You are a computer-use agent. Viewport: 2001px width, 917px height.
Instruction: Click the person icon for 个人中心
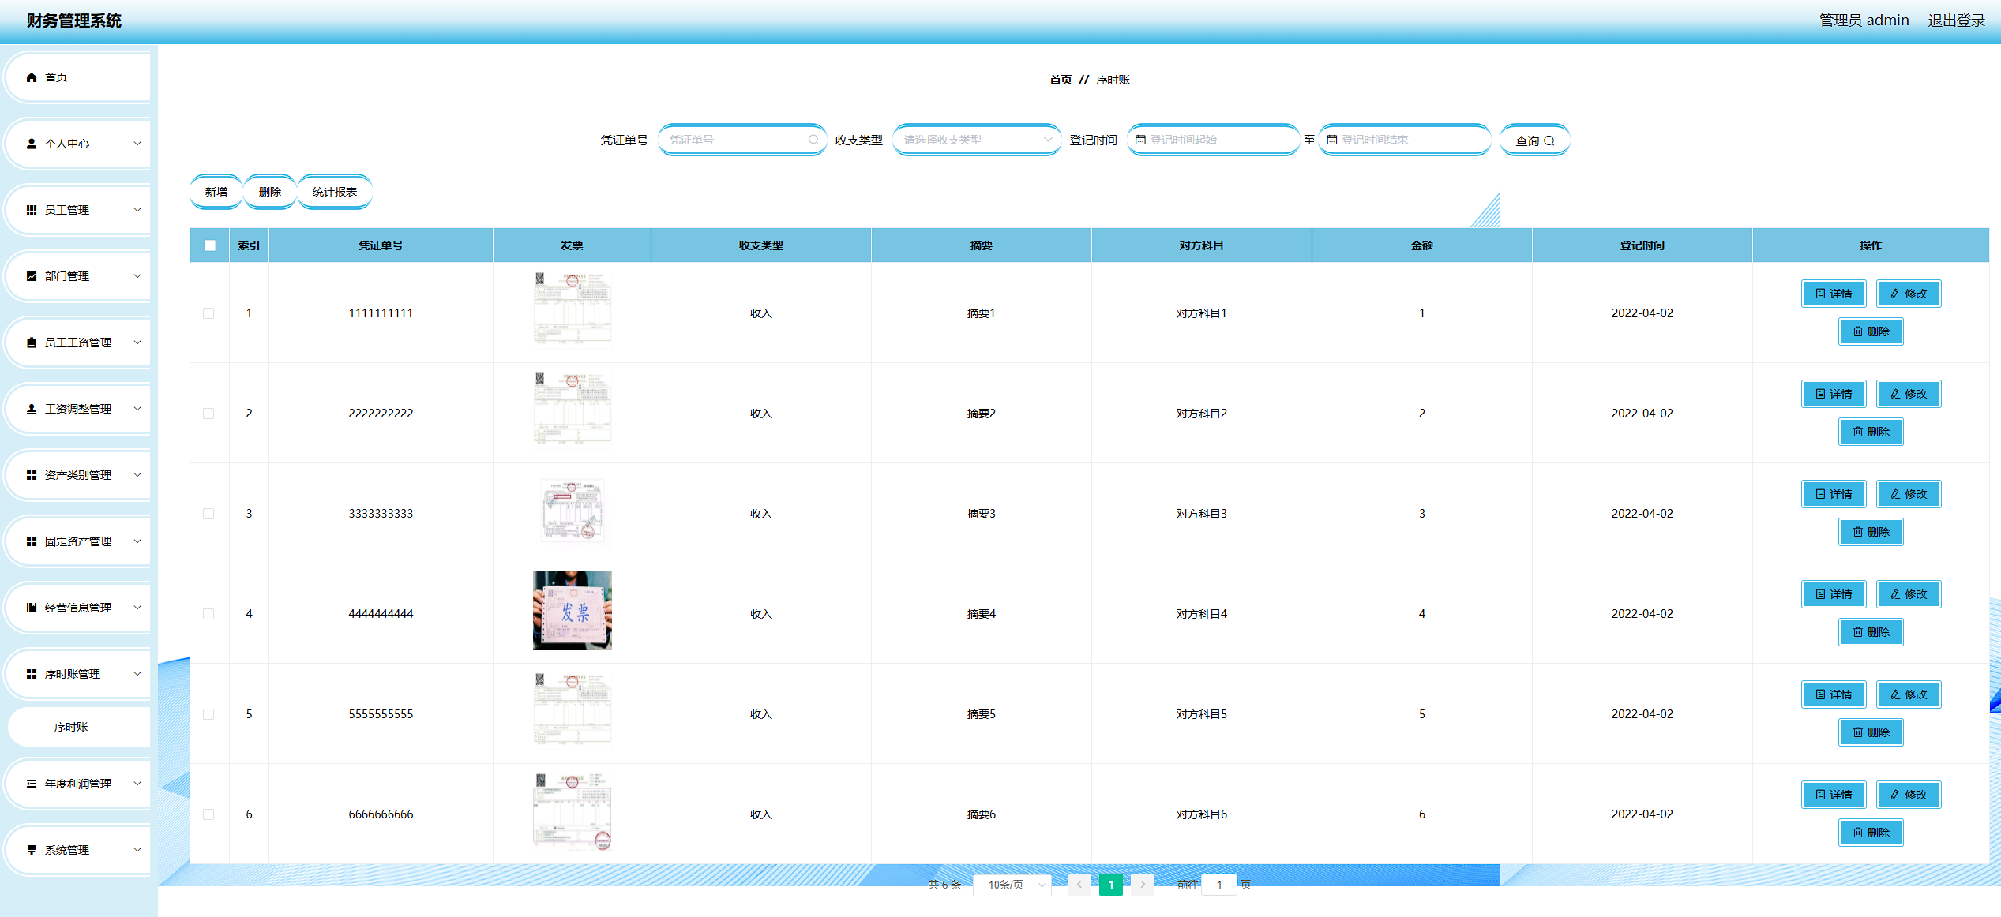click(x=32, y=144)
